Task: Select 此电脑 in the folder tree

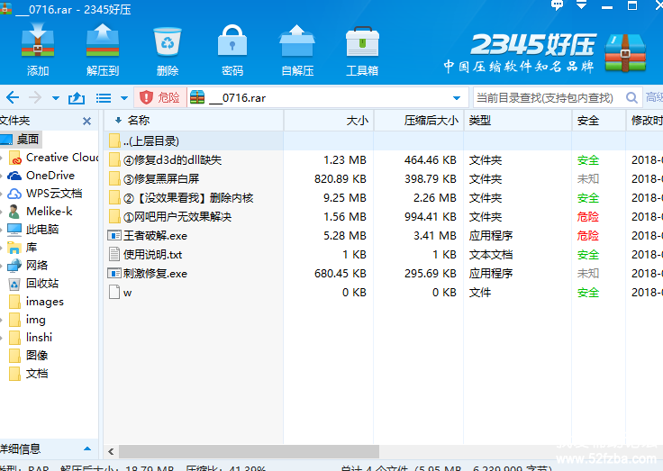Action: (33, 230)
